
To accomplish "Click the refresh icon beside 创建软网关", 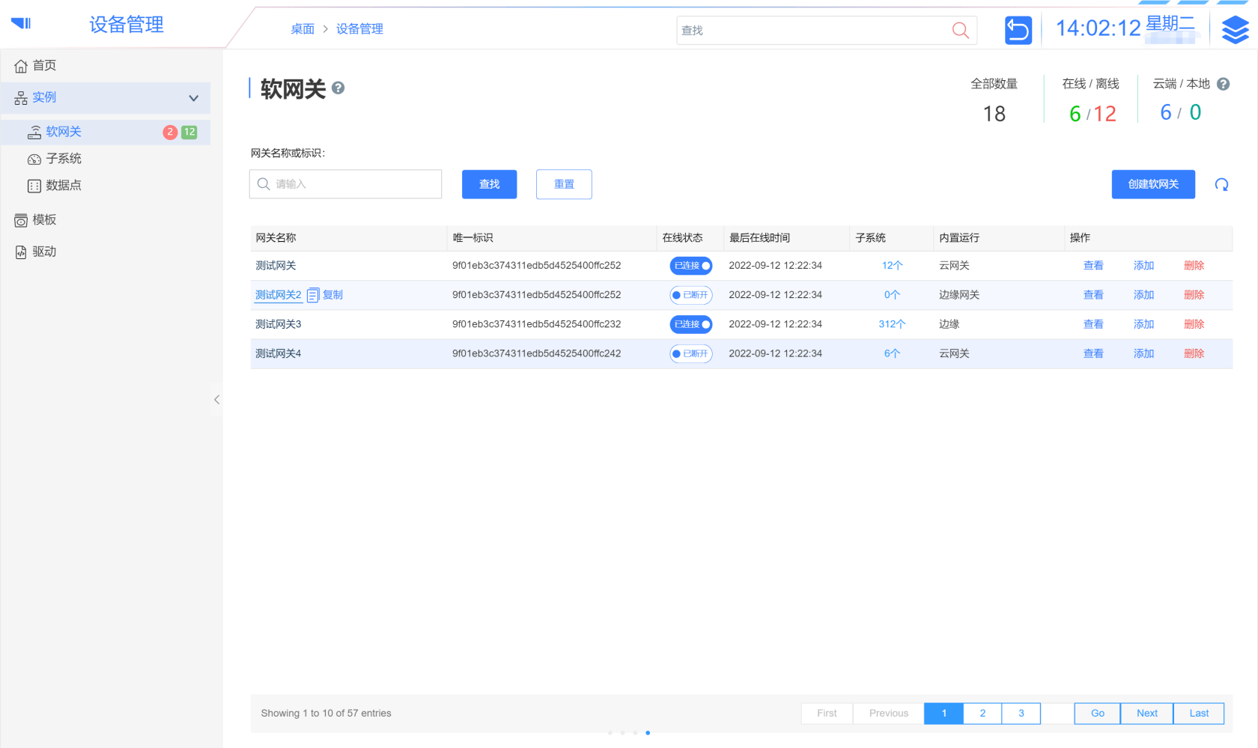I will (x=1221, y=185).
